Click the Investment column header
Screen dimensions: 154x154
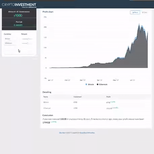coord(78,97)
